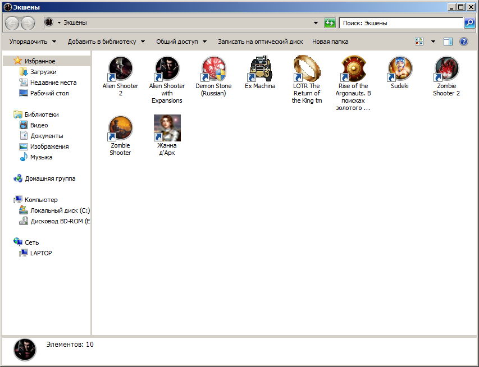Screen dimensions: 479x367
Task: Select the Sudeki game shortcut
Action: pos(400,72)
